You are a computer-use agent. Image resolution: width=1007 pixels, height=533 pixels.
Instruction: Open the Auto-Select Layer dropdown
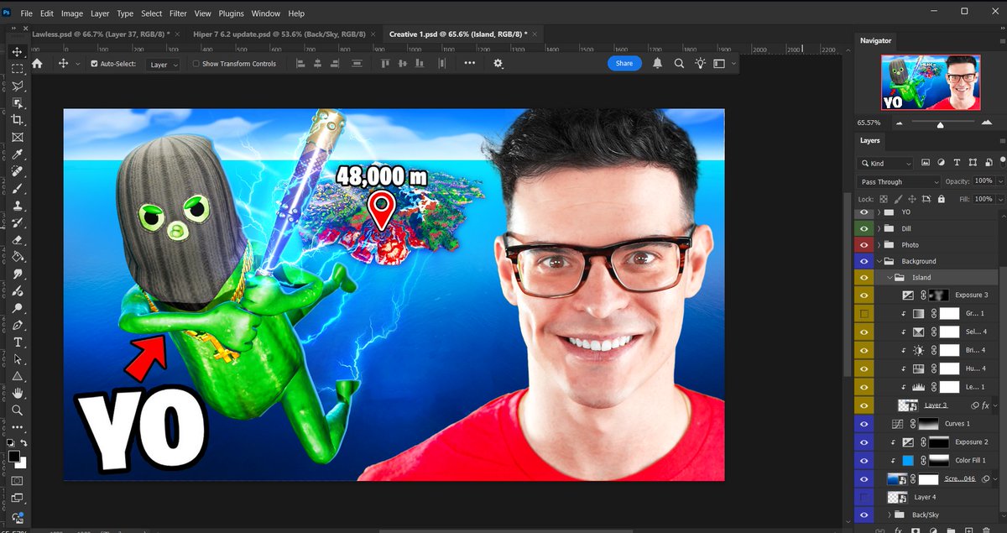[164, 65]
